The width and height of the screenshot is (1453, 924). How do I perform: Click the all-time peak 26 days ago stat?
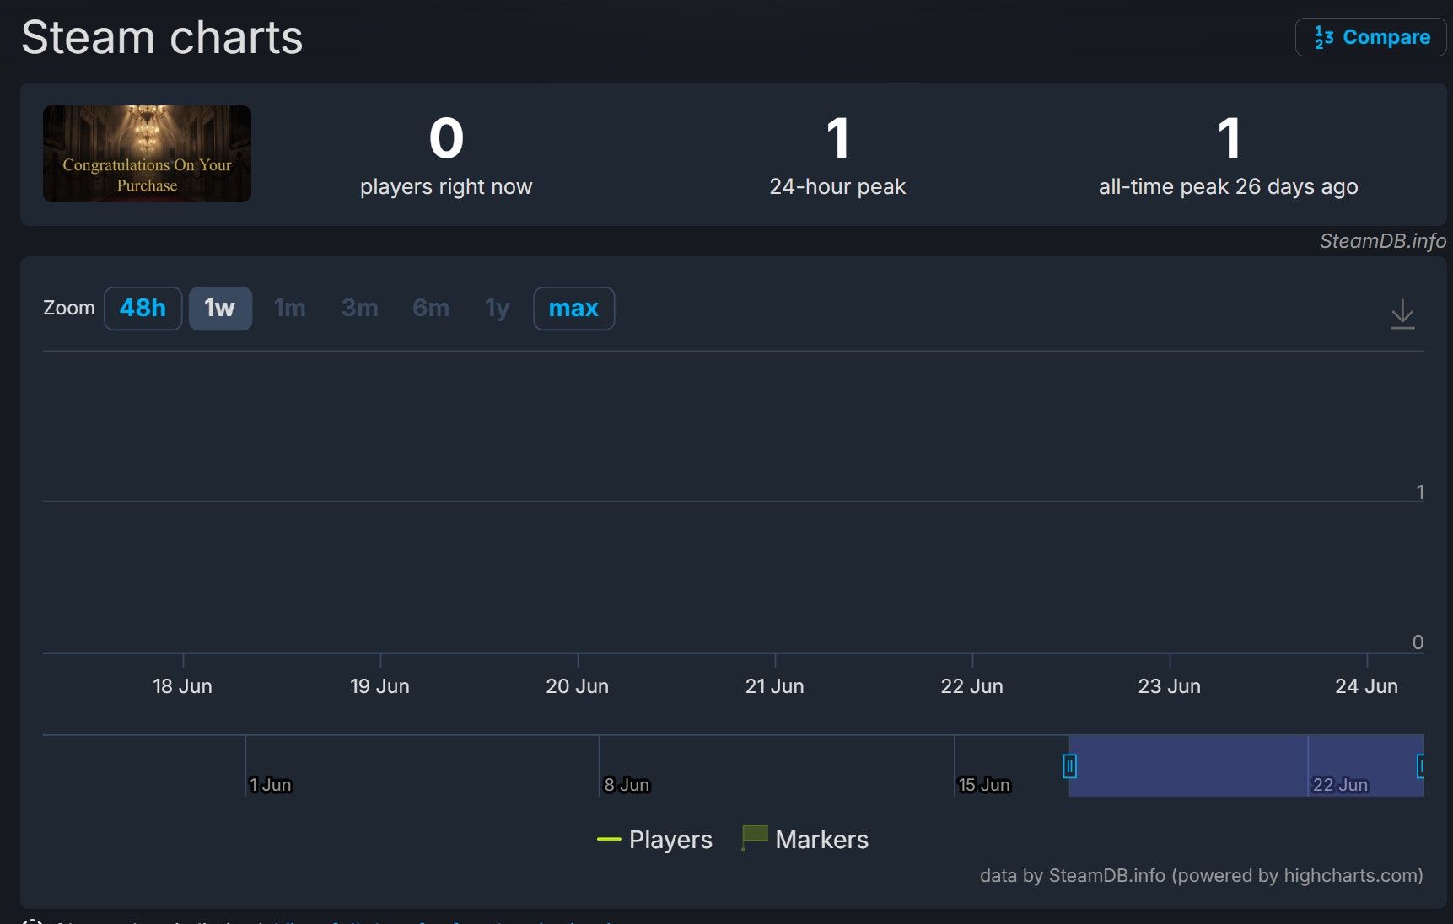coord(1228,156)
